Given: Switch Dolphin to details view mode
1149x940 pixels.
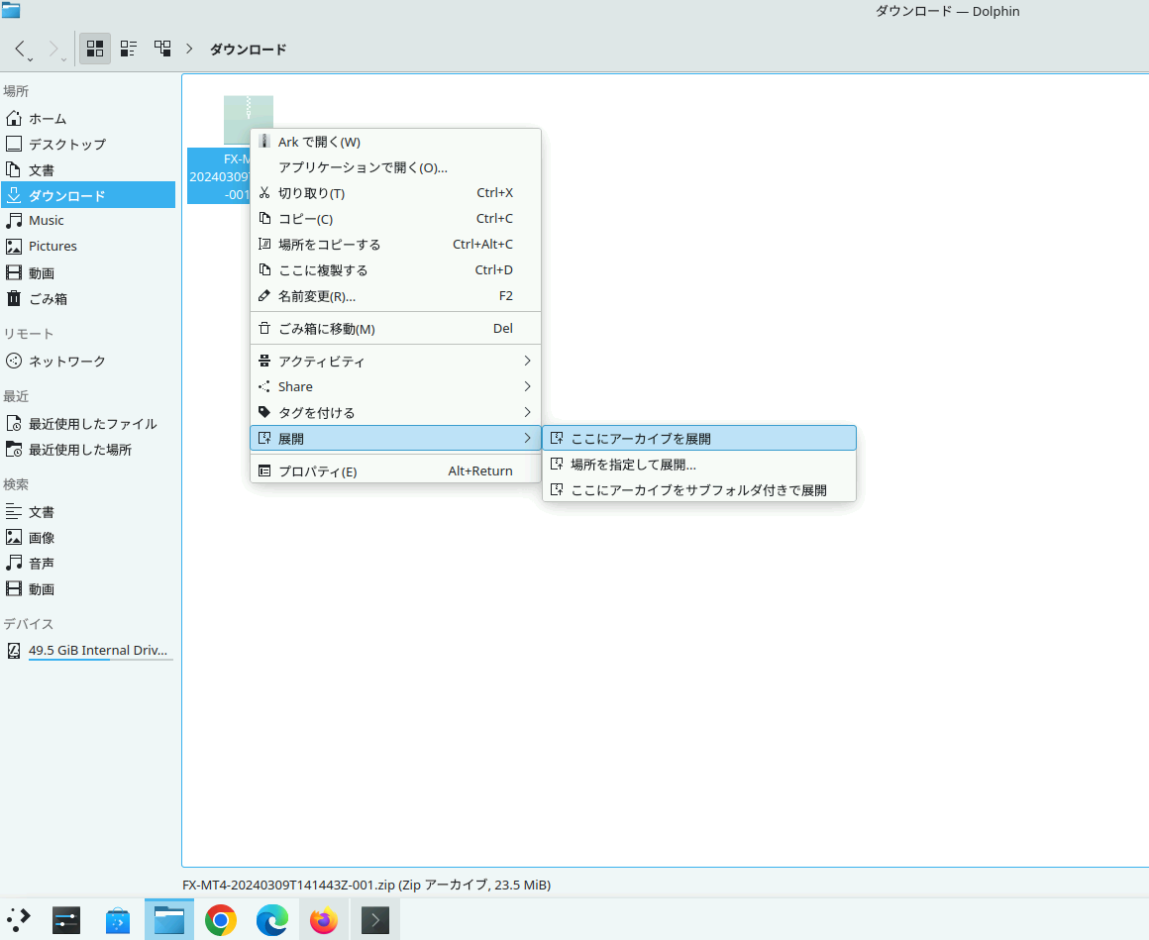Looking at the screenshot, I should (128, 48).
